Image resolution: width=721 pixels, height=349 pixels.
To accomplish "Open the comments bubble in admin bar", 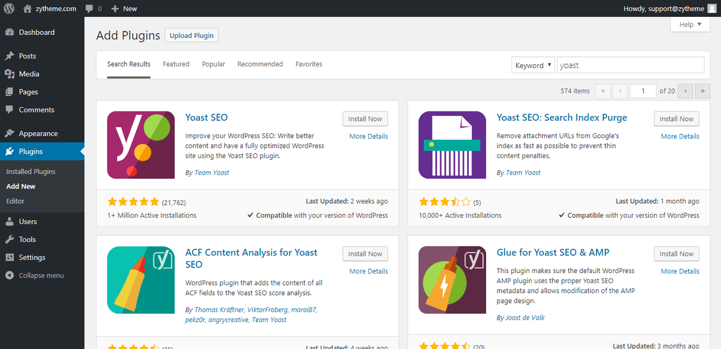I will [x=90, y=9].
